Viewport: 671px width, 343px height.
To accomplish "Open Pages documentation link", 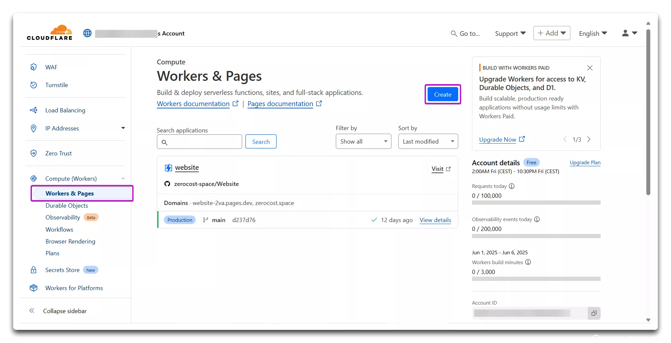I will pos(280,103).
